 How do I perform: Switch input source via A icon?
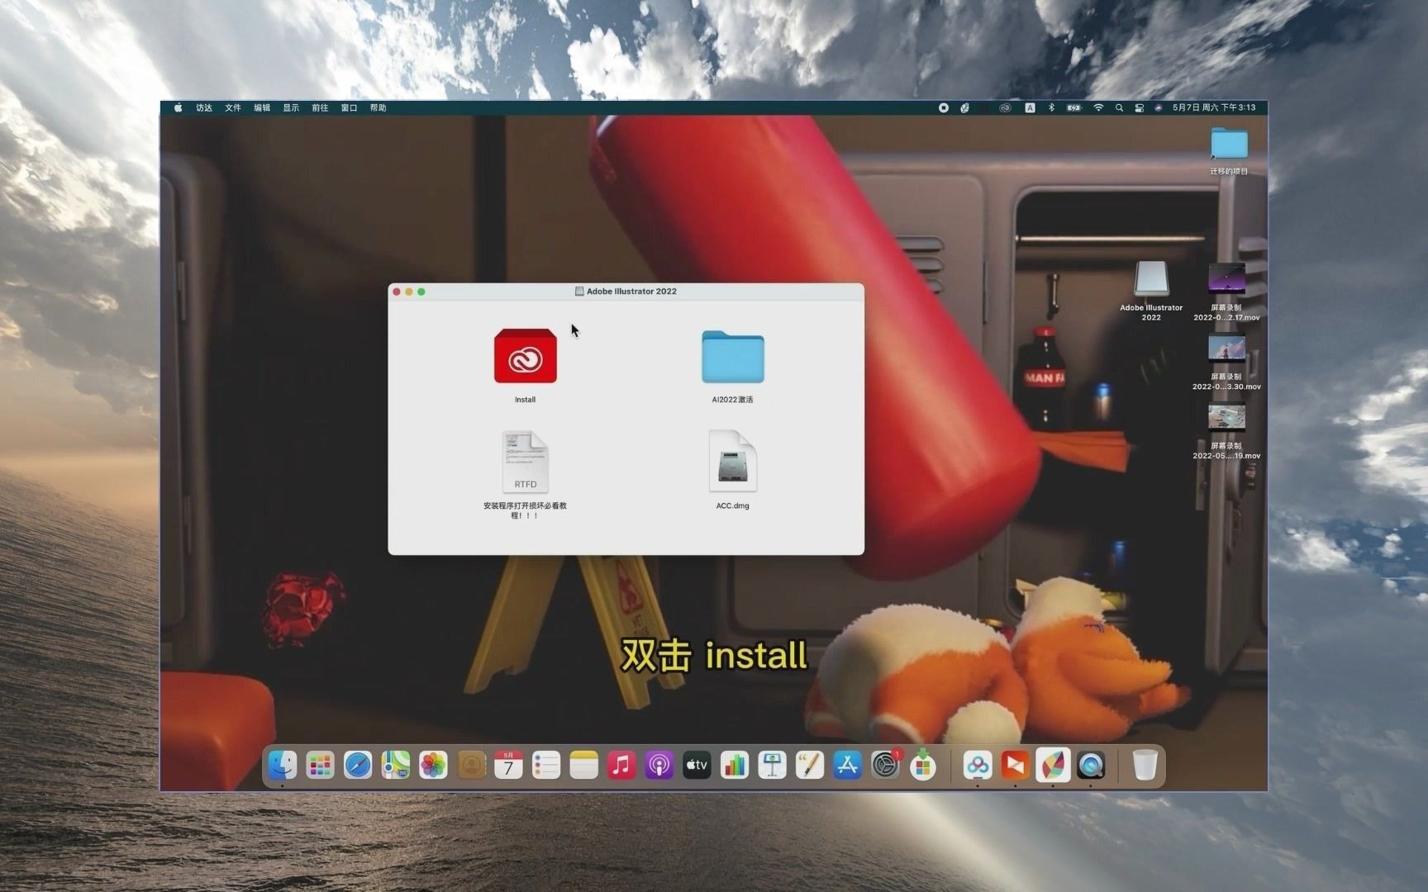tap(1030, 107)
